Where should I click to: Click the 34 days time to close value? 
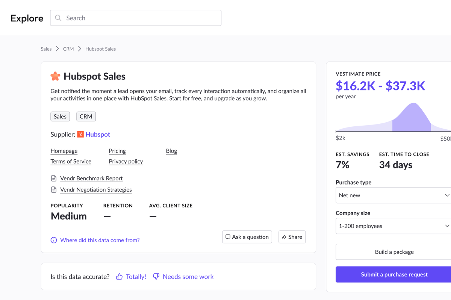pyautogui.click(x=396, y=165)
